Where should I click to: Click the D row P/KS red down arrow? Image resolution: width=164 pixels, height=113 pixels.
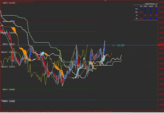tap(145, 15)
